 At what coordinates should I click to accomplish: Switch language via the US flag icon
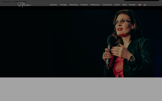pos(140,5)
